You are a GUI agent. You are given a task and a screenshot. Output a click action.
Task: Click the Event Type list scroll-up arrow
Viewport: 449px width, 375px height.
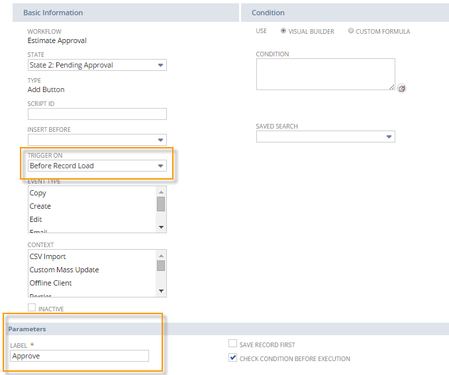tap(161, 192)
